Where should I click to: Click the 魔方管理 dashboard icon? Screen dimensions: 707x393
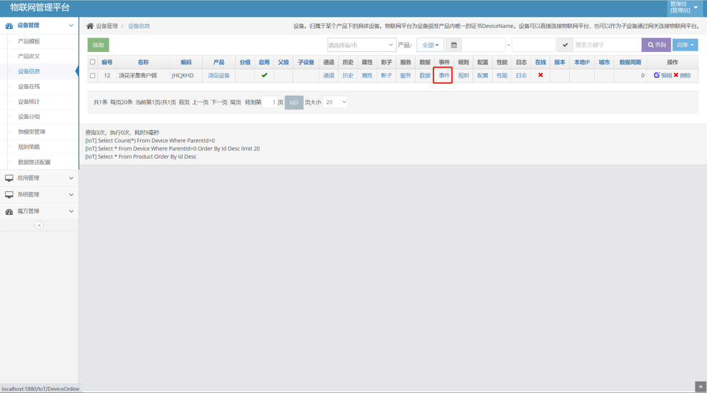9,212
